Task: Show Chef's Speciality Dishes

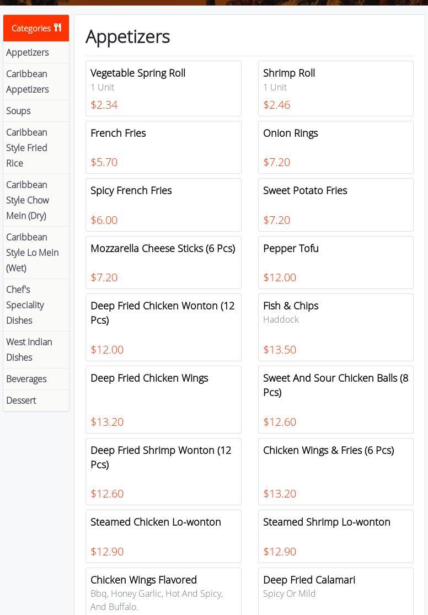Action: 25,305
